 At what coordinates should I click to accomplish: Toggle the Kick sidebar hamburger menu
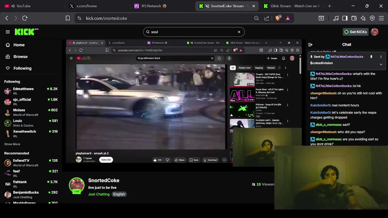pos(8,32)
